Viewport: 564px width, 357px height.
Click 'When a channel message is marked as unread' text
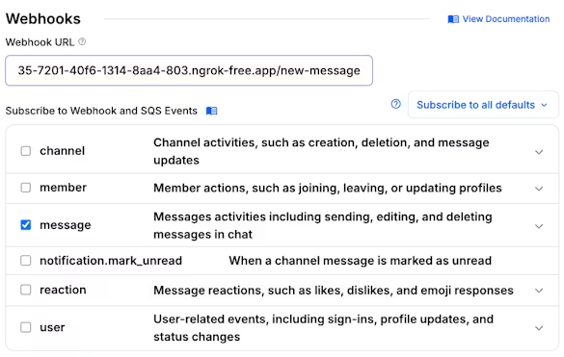coord(360,261)
